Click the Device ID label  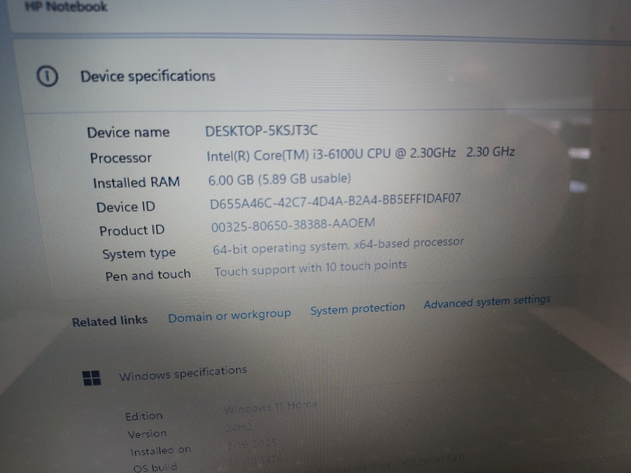(126, 207)
